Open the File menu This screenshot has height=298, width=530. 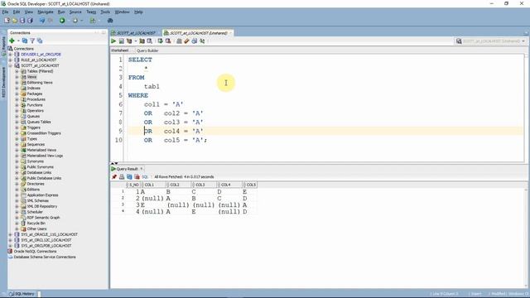(x=5, y=12)
